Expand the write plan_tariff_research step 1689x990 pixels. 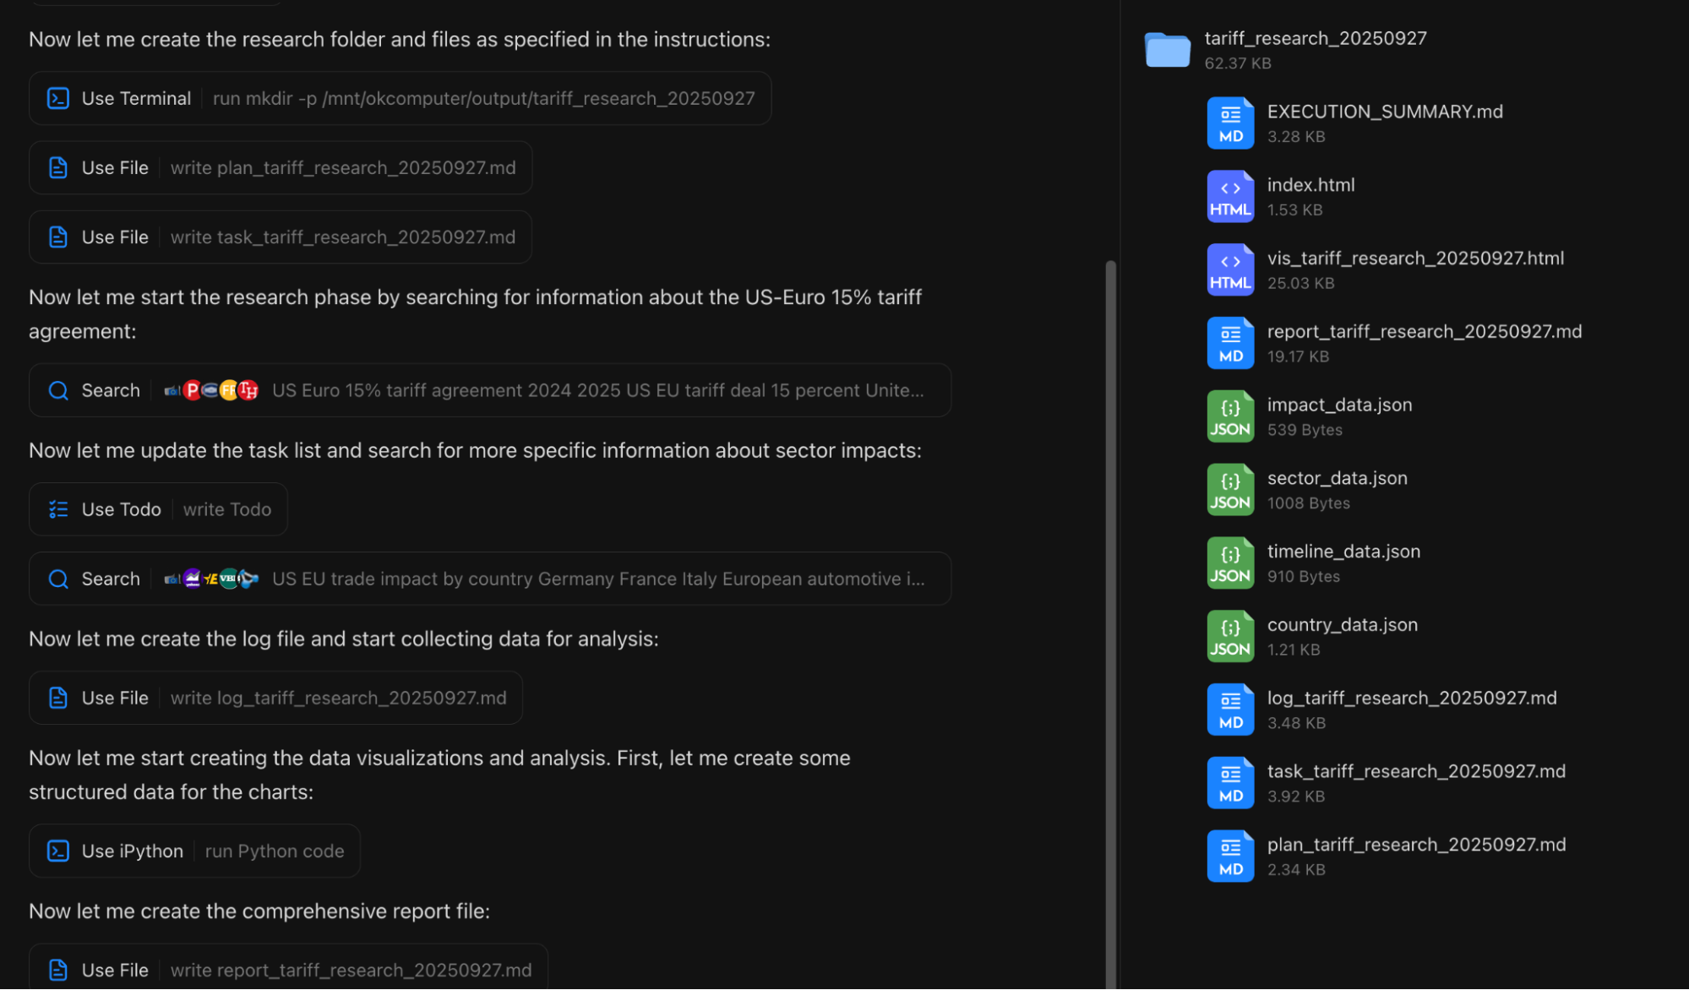point(342,168)
